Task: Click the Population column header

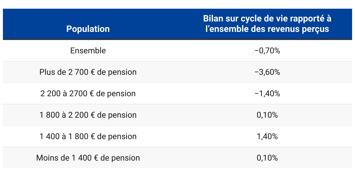Action: (x=88, y=29)
